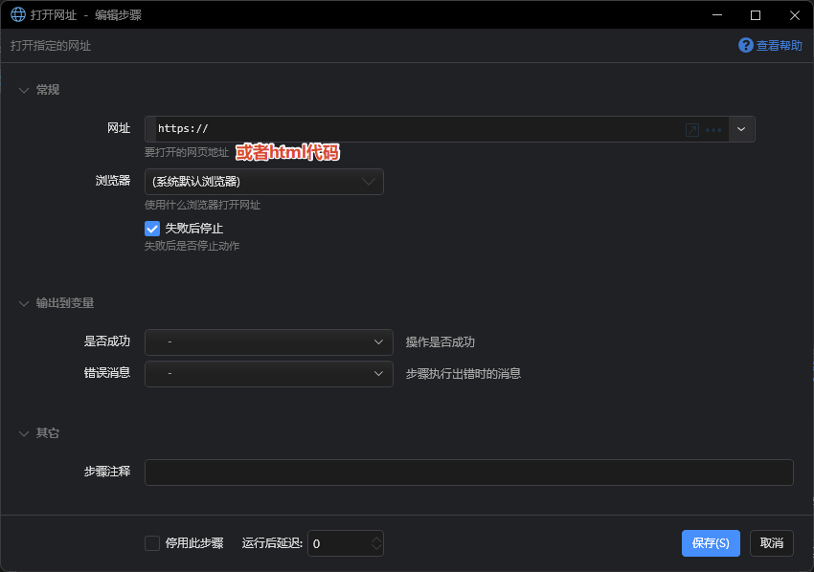Collapse the 输出到变量 section
Screen dimensions: 814x572
point(24,303)
